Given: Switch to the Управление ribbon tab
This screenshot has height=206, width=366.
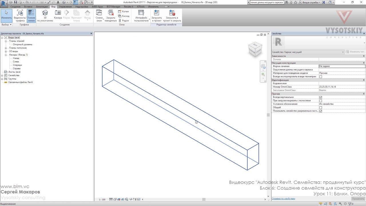Looking at the screenshot, I should (x=65, y=6).
